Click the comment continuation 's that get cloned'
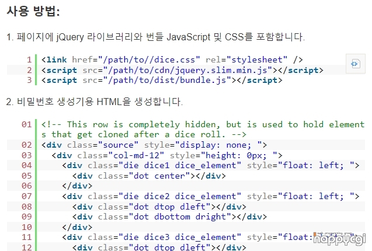 click(x=144, y=134)
